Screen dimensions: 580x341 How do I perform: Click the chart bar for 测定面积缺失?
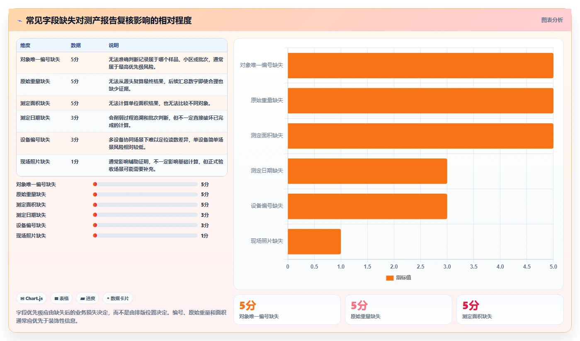[420, 136]
